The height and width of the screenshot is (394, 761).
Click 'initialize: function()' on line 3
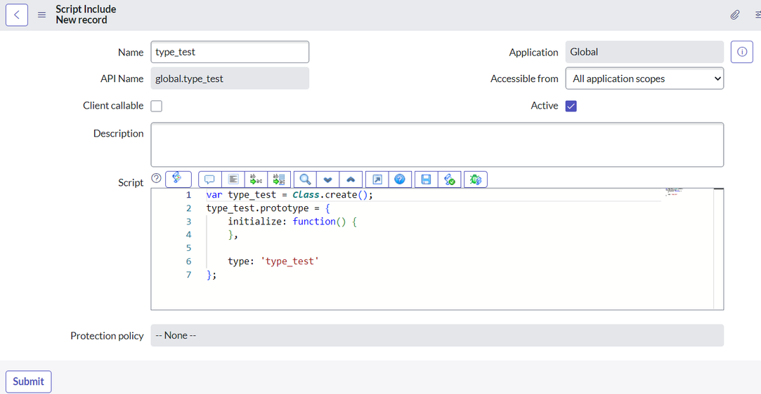[287, 222]
